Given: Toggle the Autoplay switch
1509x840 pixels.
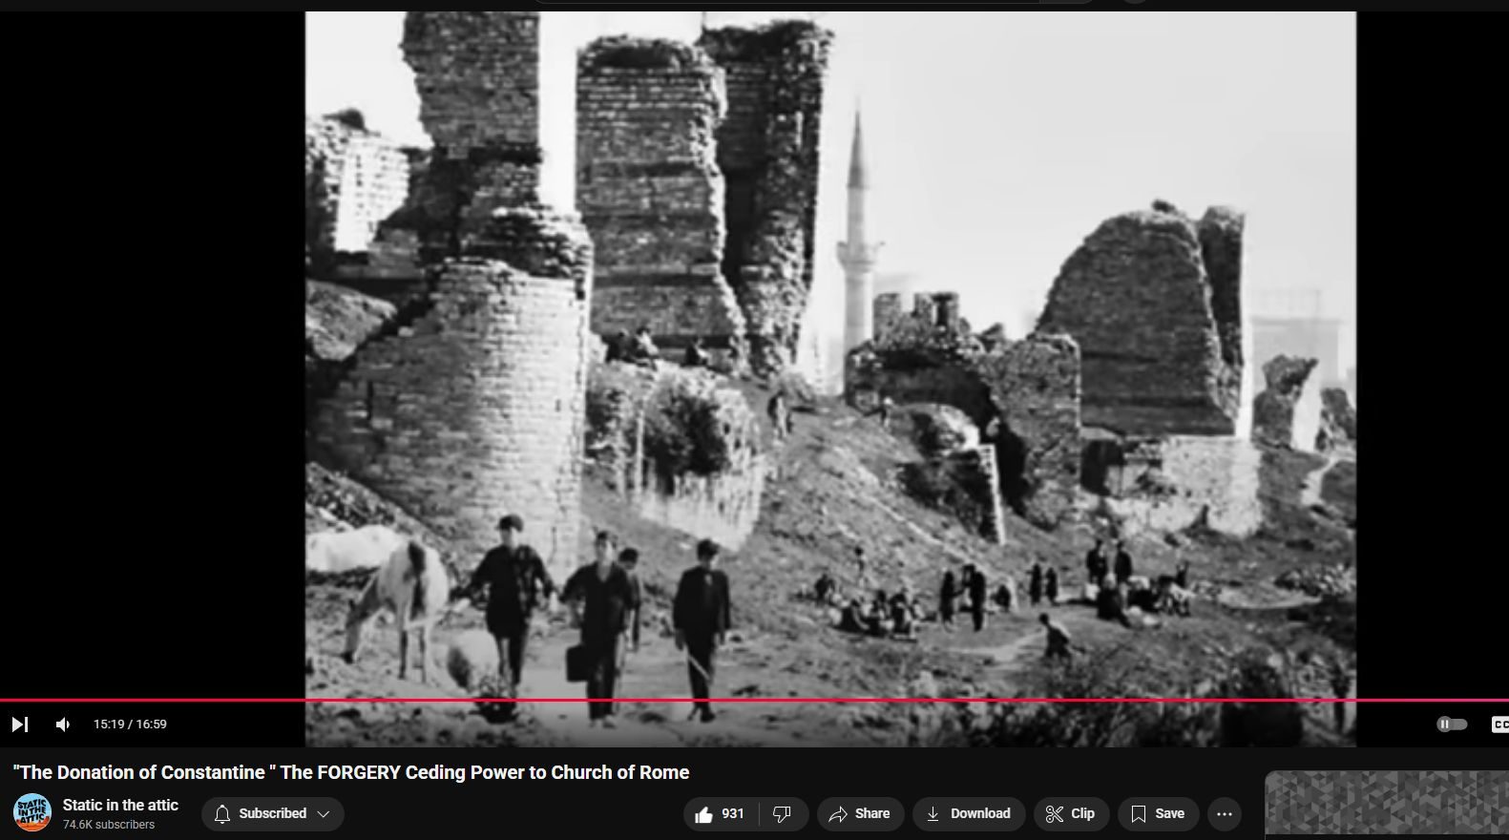Looking at the screenshot, I should click(1451, 724).
